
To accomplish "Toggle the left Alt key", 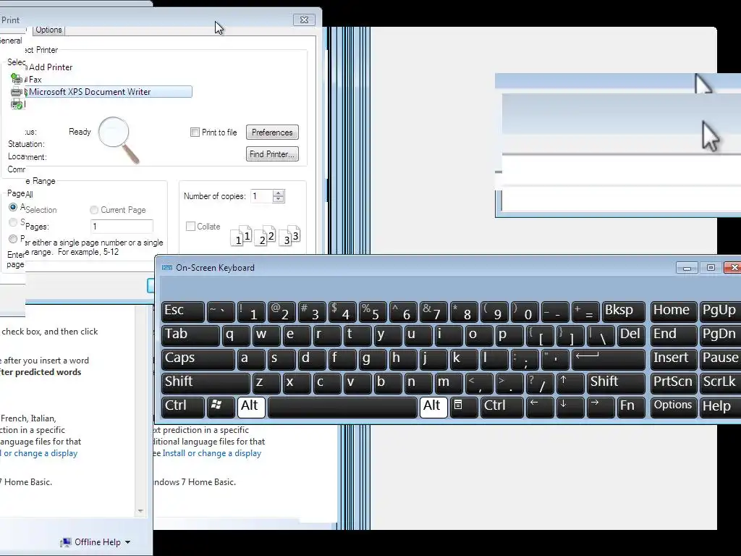I will [x=251, y=408].
